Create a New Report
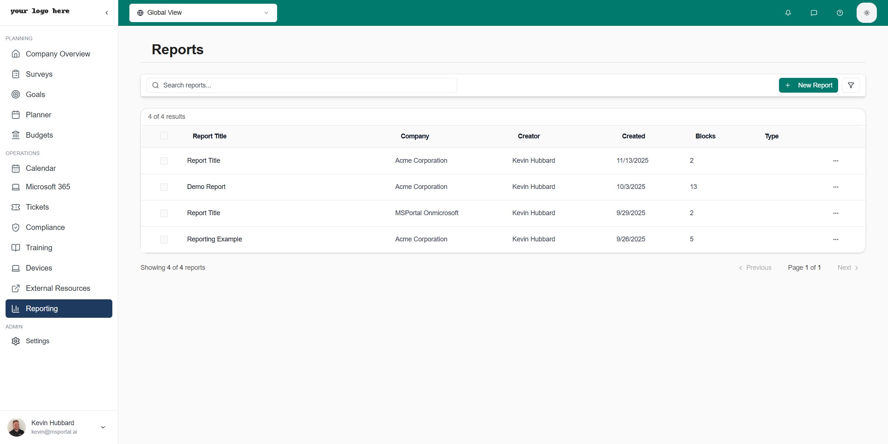This screenshot has height=444, width=888. (808, 85)
